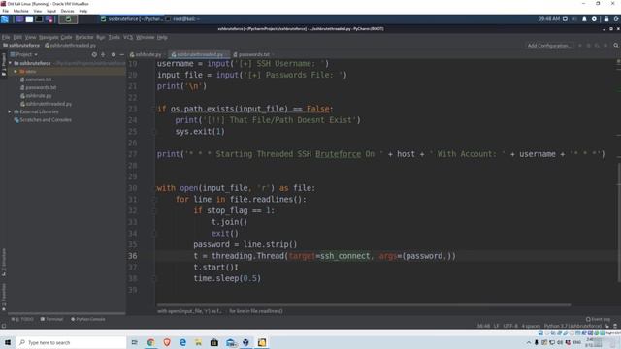This screenshot has width=621, height=349.
Task: Click the expand/collapse all icon in Project panel
Action: pos(103,54)
